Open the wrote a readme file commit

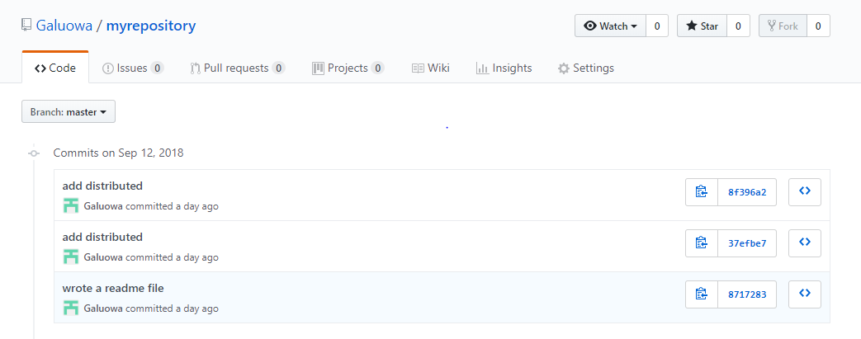(x=113, y=288)
